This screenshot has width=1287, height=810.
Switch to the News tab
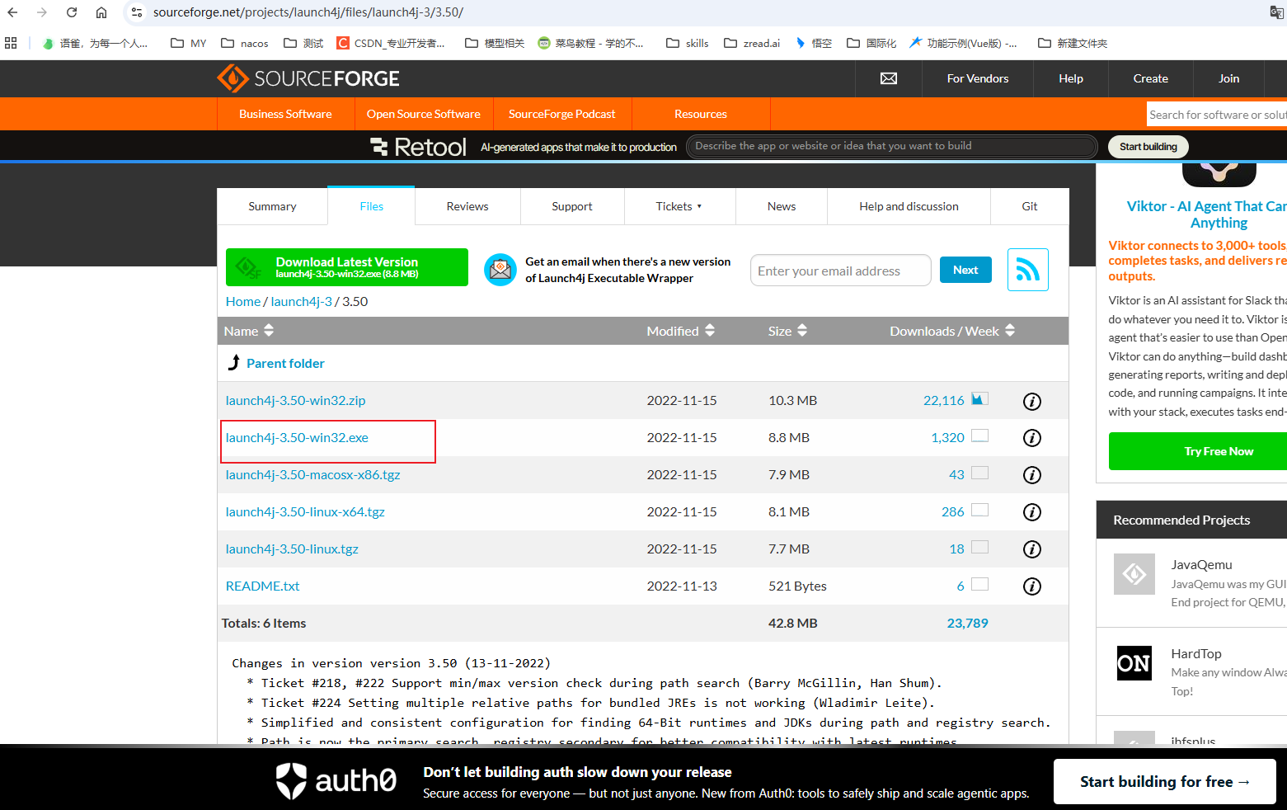782,206
